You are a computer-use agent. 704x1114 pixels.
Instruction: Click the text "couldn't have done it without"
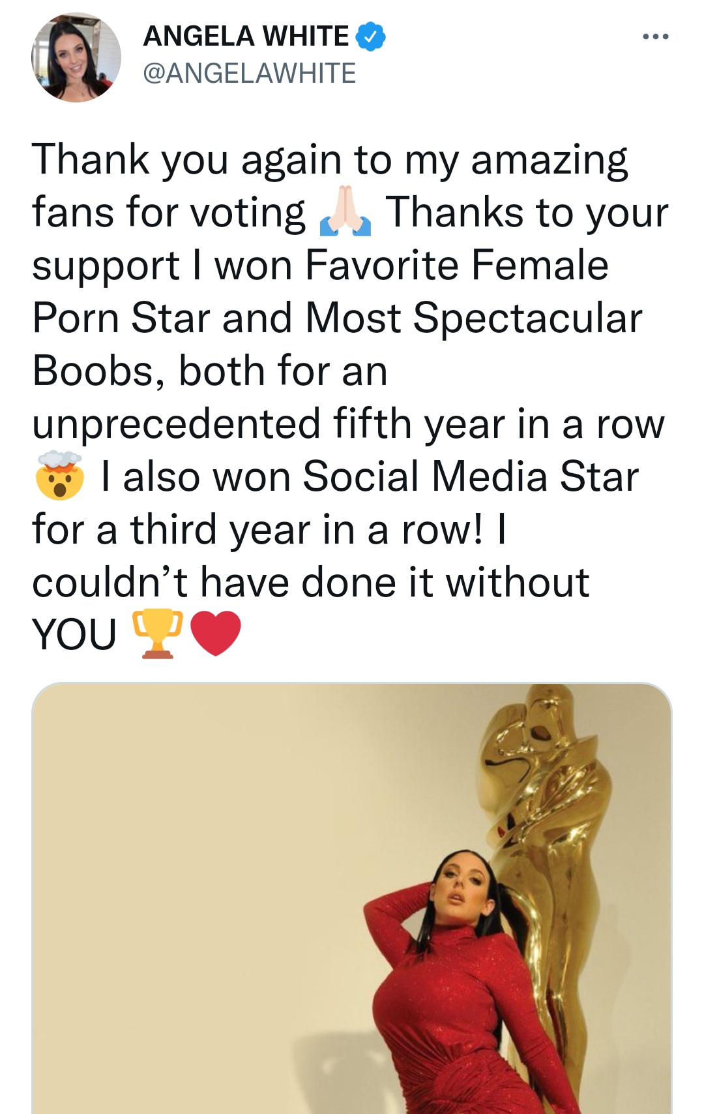(x=311, y=582)
